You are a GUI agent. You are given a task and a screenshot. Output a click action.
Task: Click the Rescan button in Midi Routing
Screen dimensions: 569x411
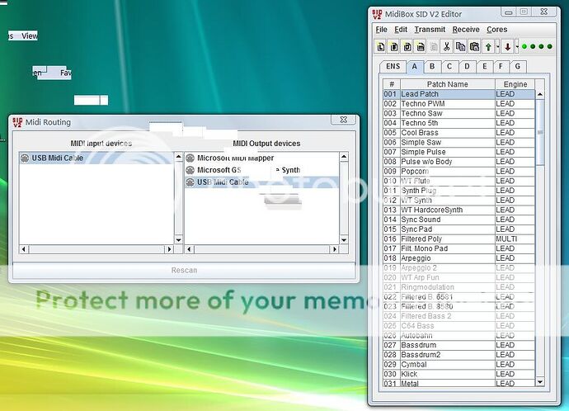pos(184,271)
